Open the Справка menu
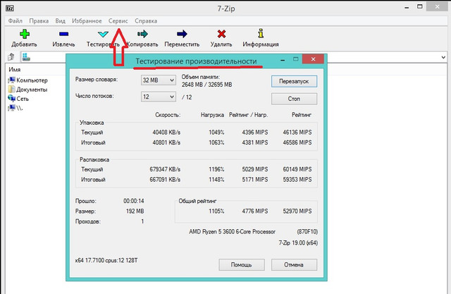451x294 pixels. pyautogui.click(x=146, y=21)
